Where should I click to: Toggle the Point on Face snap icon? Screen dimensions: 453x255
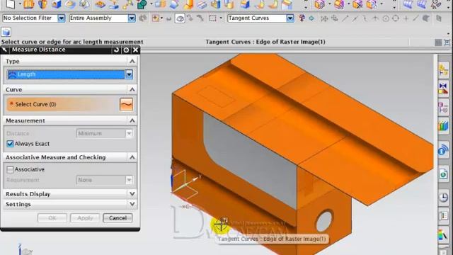coord(426,18)
